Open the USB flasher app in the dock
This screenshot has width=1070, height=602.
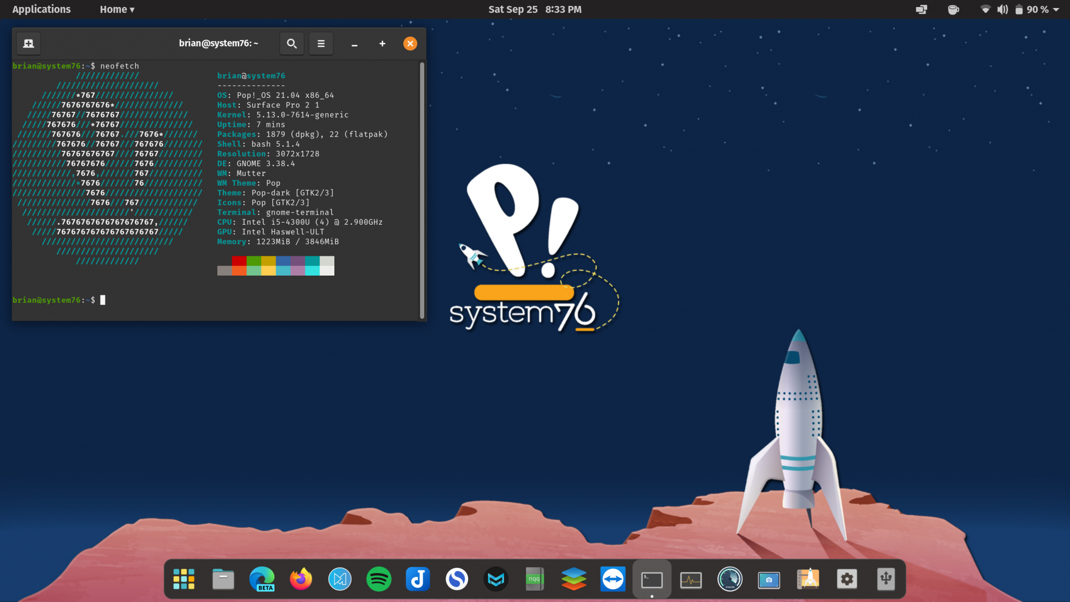tap(886, 579)
